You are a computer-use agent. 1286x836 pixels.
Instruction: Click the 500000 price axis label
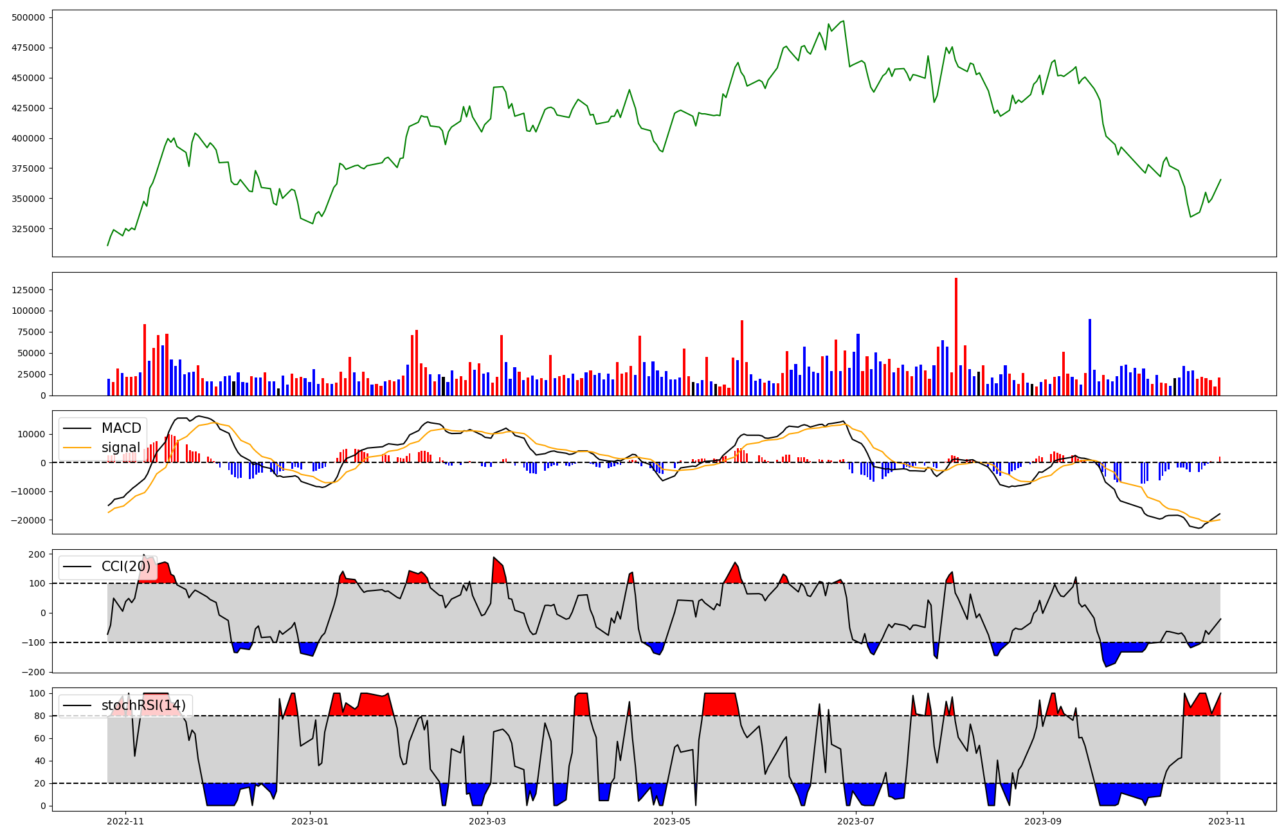coord(28,17)
